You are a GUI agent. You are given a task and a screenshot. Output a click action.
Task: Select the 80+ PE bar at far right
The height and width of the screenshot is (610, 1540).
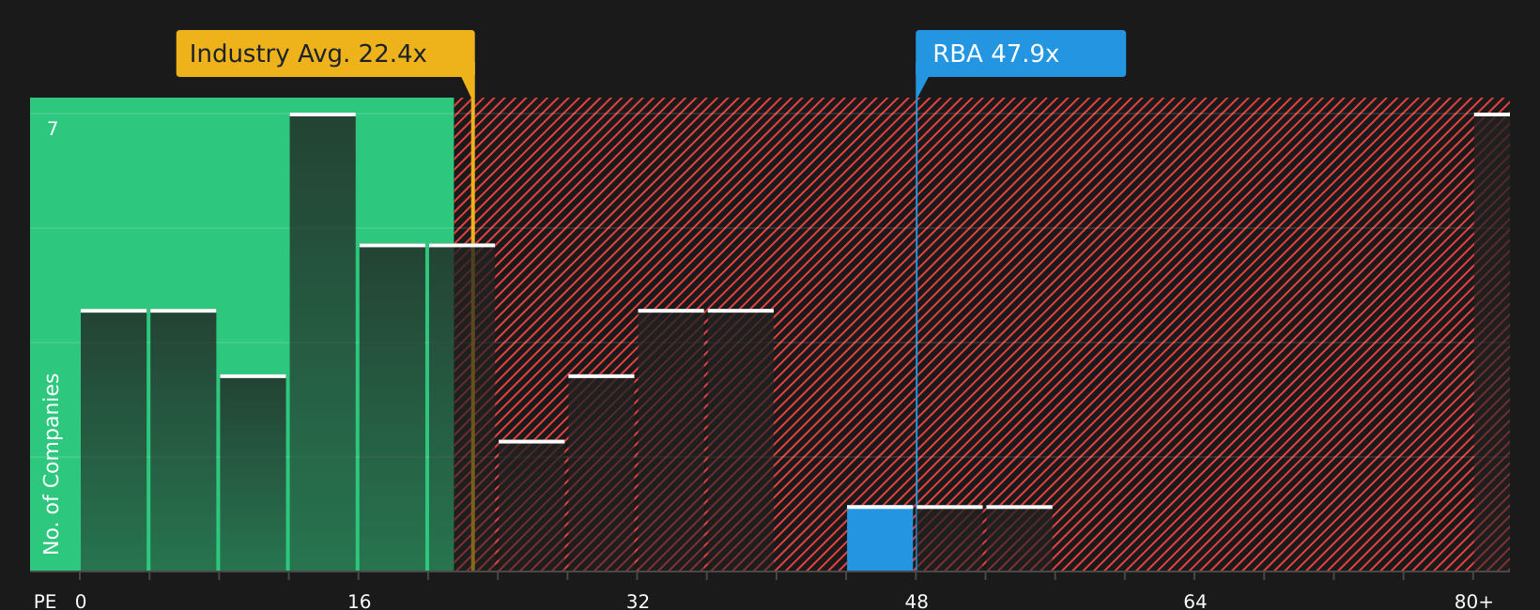point(1491,343)
